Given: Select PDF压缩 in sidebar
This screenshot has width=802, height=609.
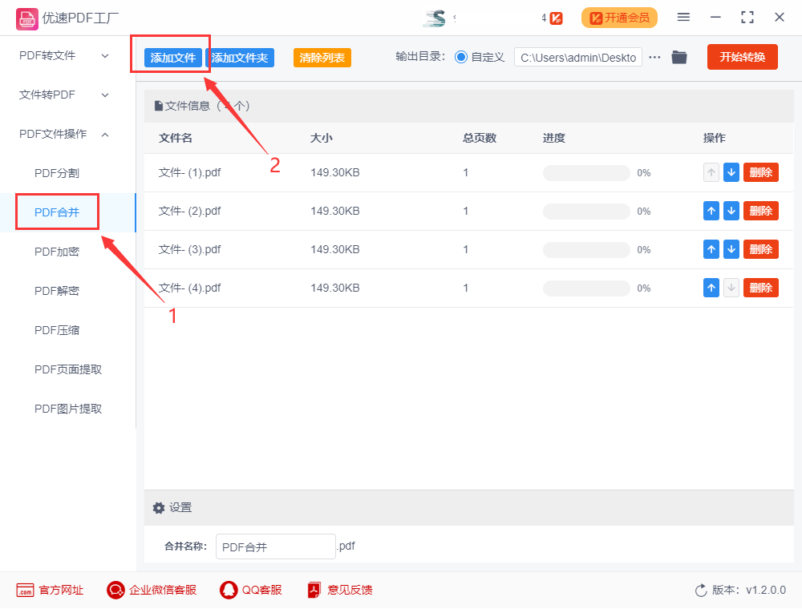Looking at the screenshot, I should point(57,331).
